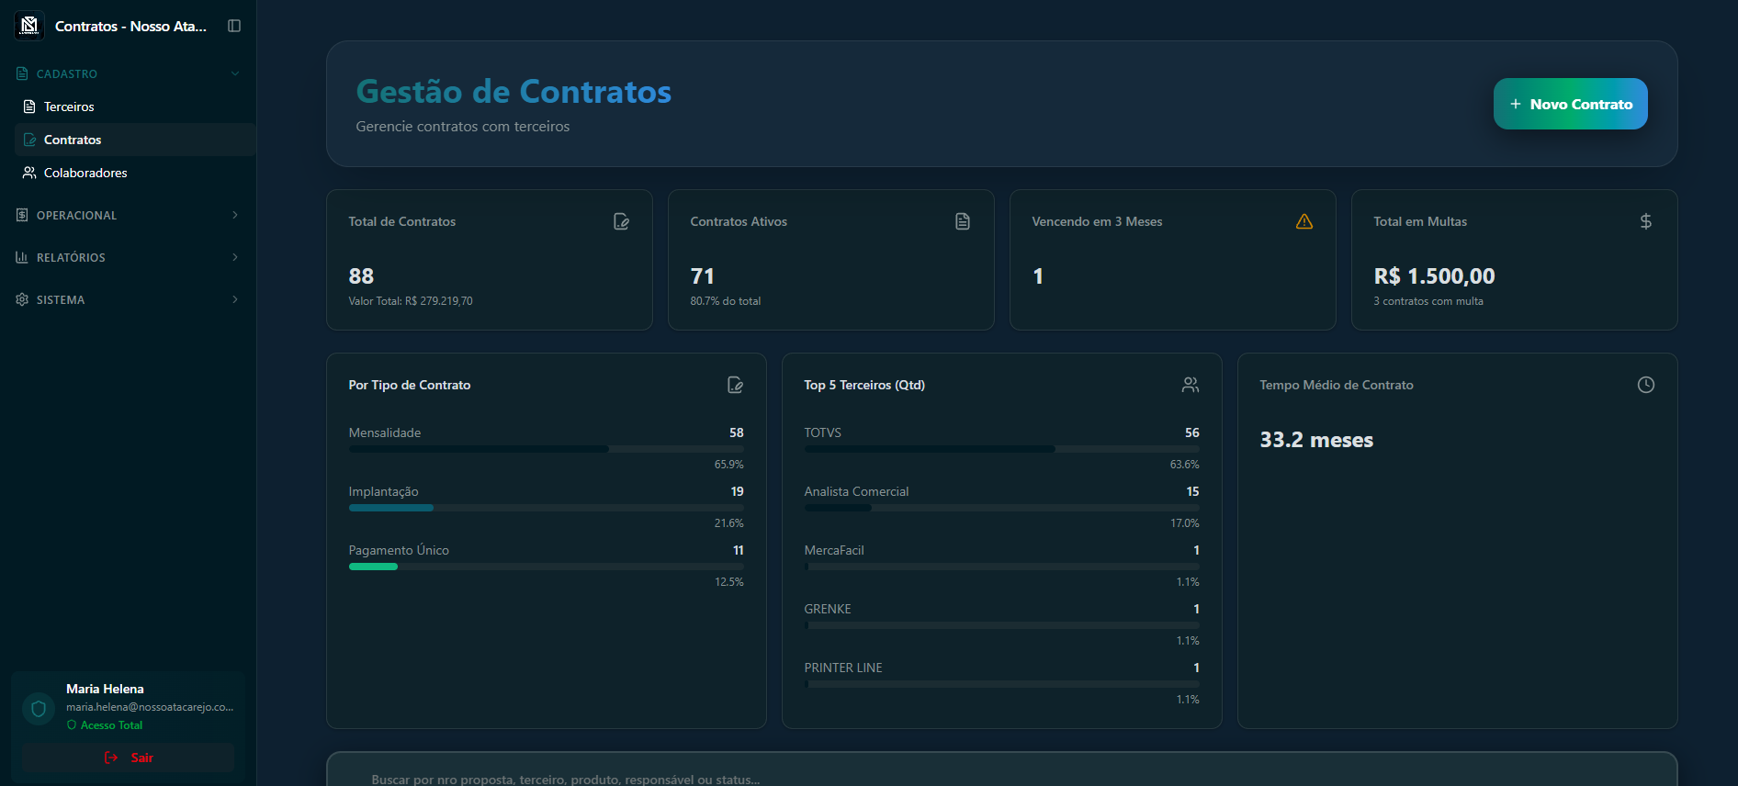
Task: Click the MercaFacil row label
Action: coord(834,550)
